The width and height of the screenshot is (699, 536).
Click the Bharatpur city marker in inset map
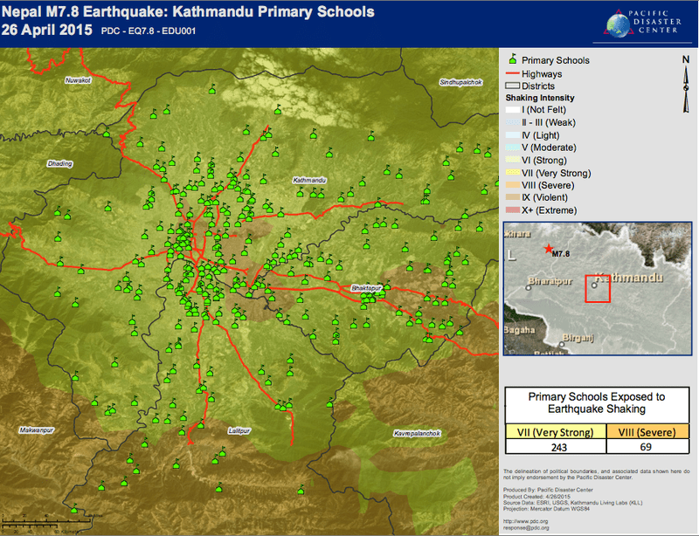528,286
